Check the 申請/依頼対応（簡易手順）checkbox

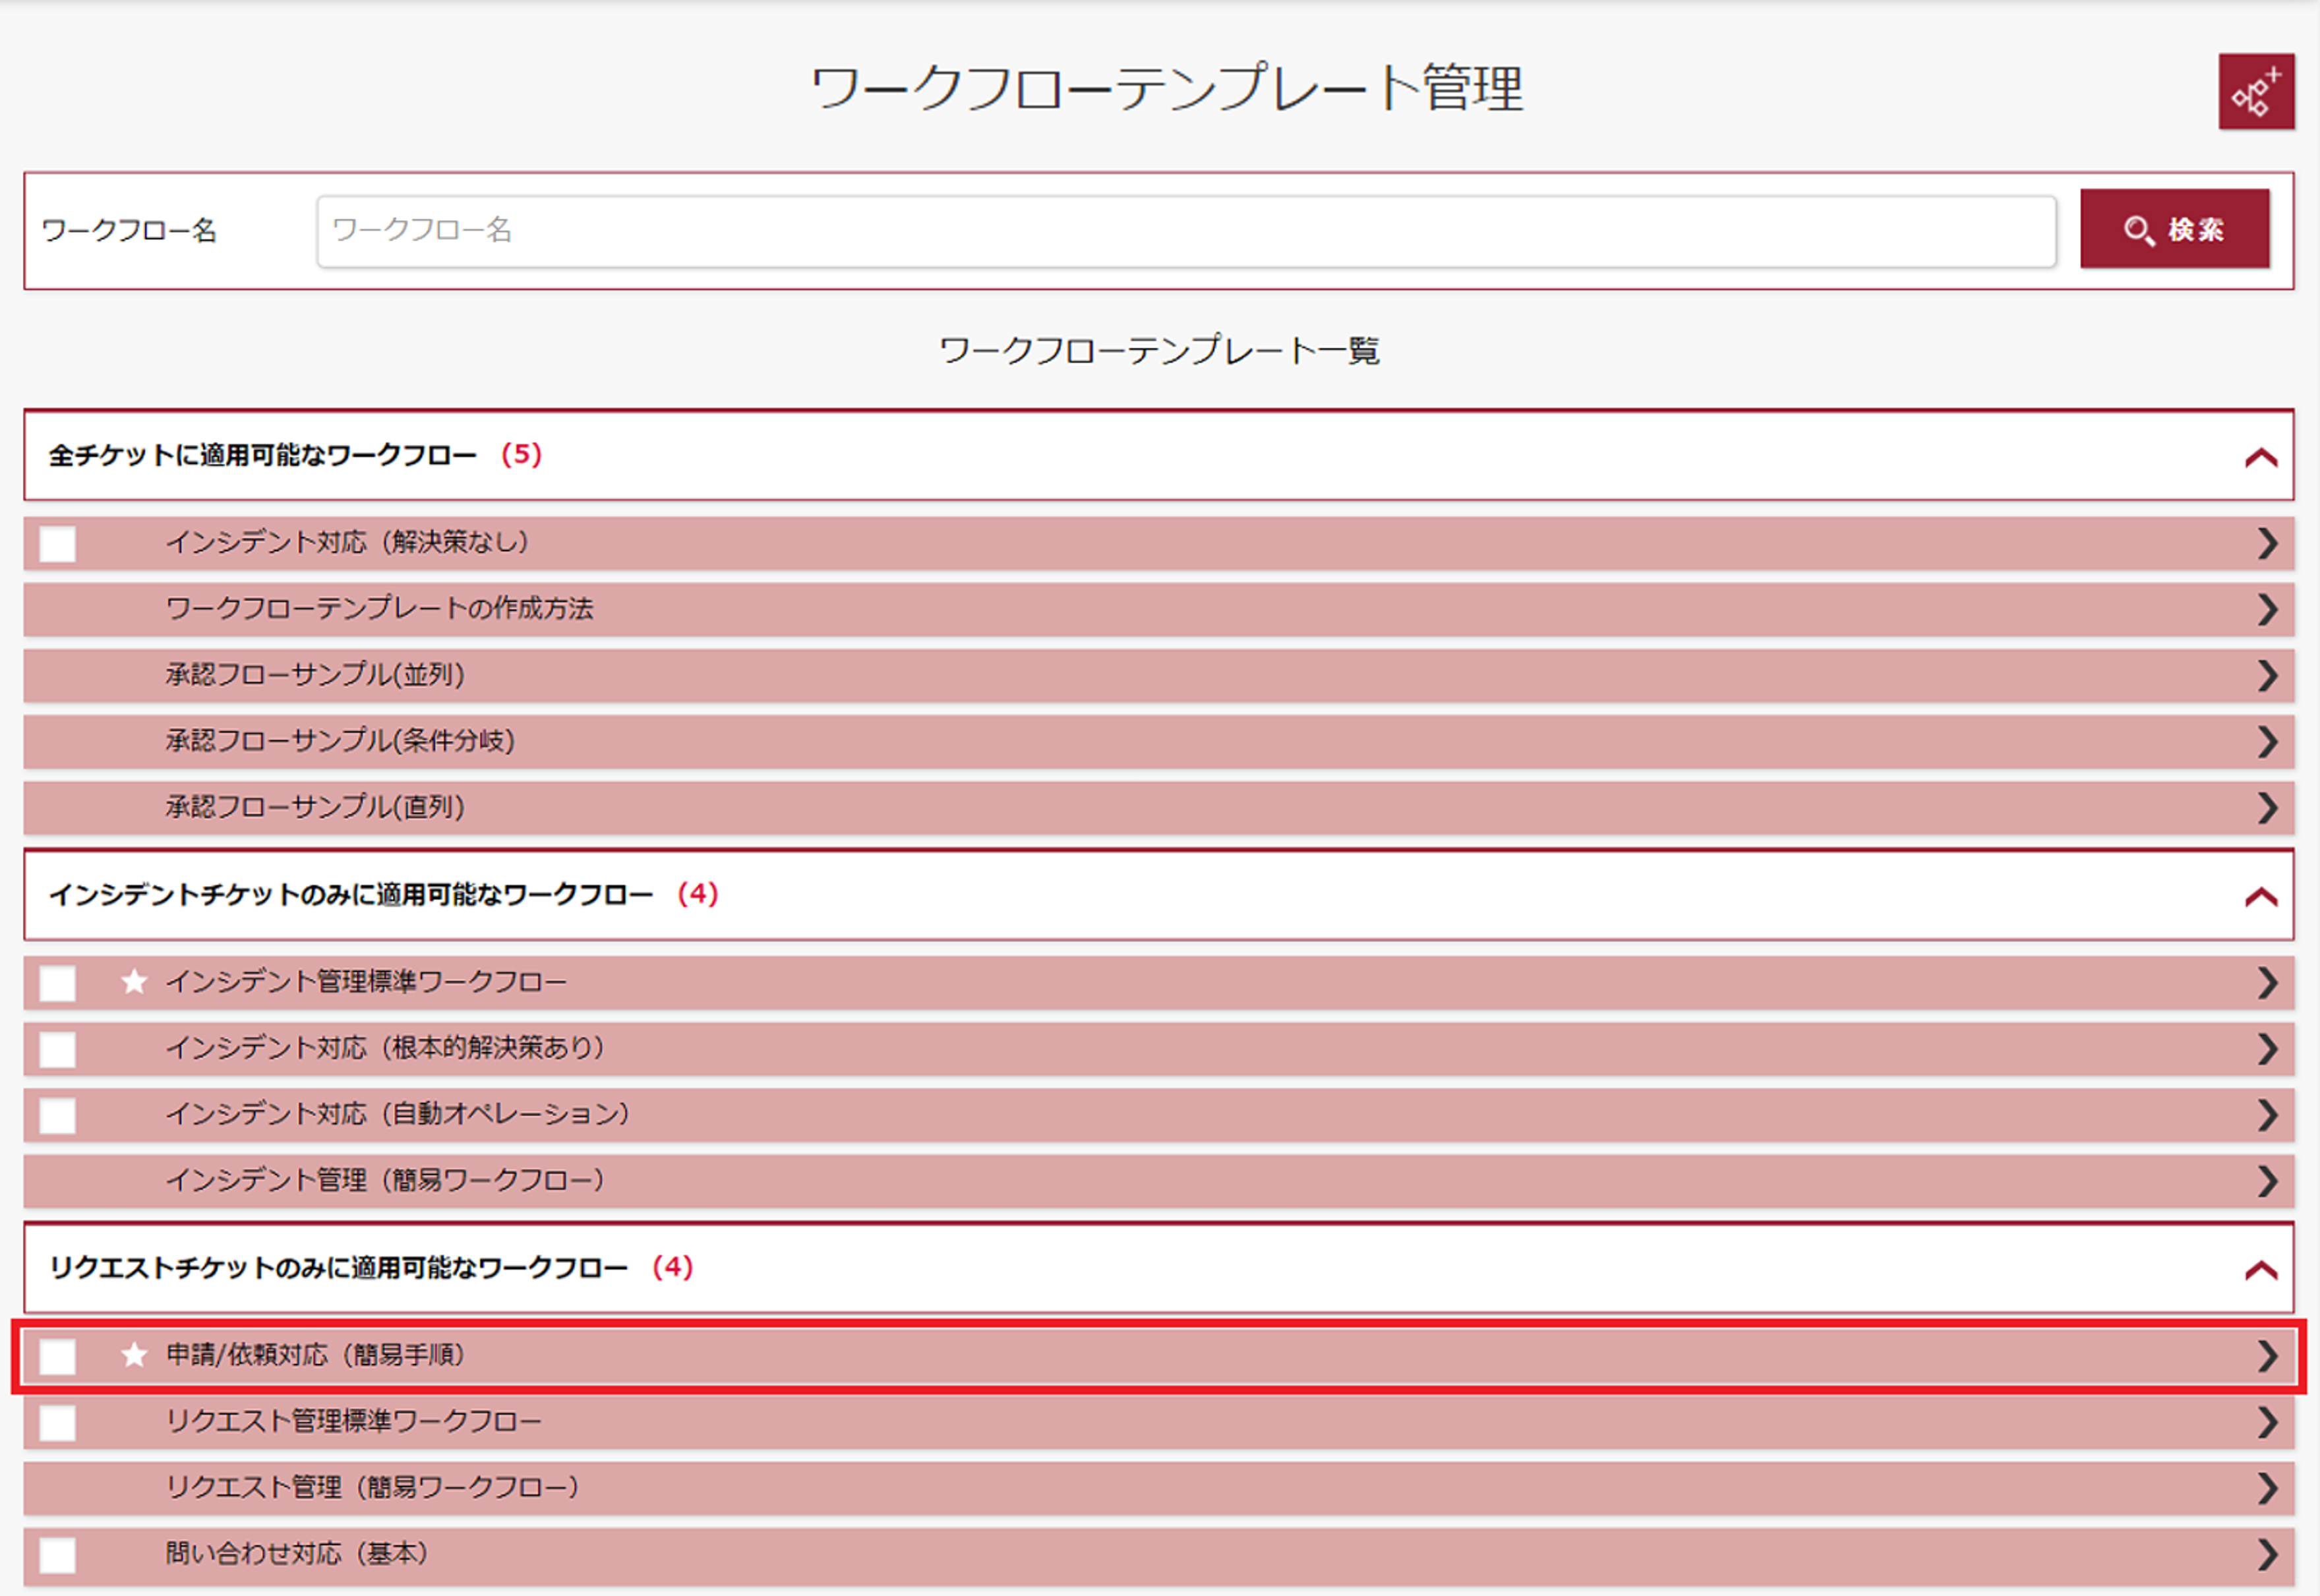(57, 1356)
